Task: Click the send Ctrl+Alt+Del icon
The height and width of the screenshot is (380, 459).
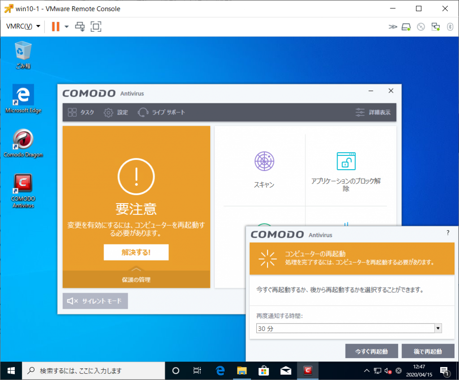Action: point(80,26)
